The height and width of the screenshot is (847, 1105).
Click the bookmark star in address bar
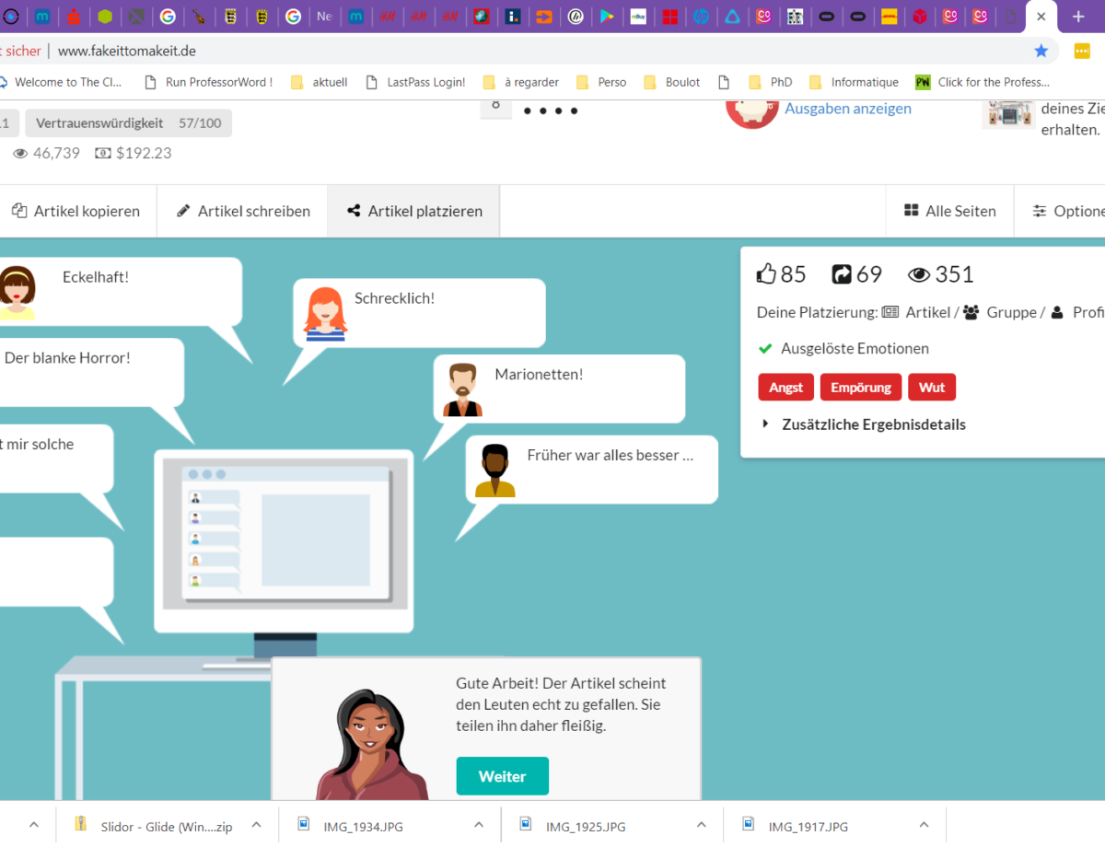tap(1041, 51)
